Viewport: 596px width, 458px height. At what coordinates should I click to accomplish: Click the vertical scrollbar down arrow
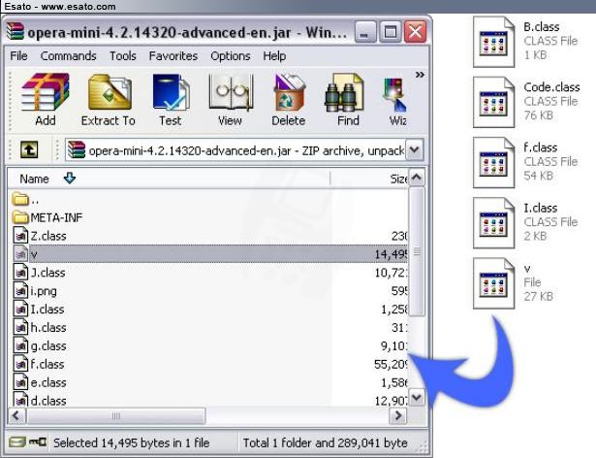[417, 398]
